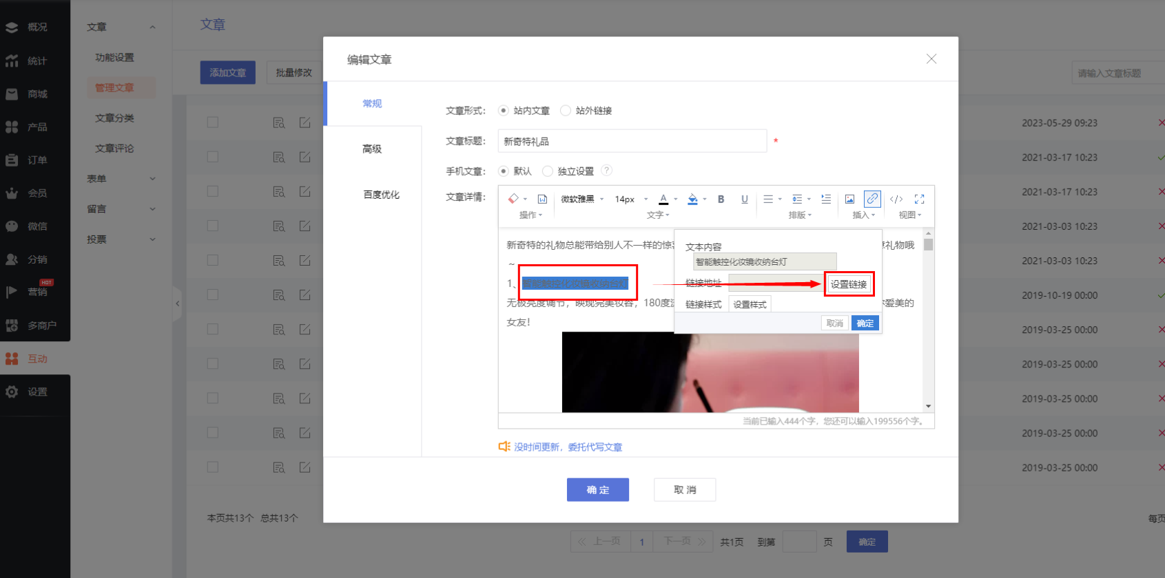1165x578 pixels.
Task: Click the 文章标题 input field
Action: [x=632, y=141]
